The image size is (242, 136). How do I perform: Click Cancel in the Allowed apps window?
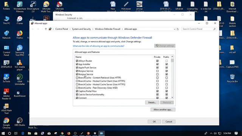[x=169, y=122]
